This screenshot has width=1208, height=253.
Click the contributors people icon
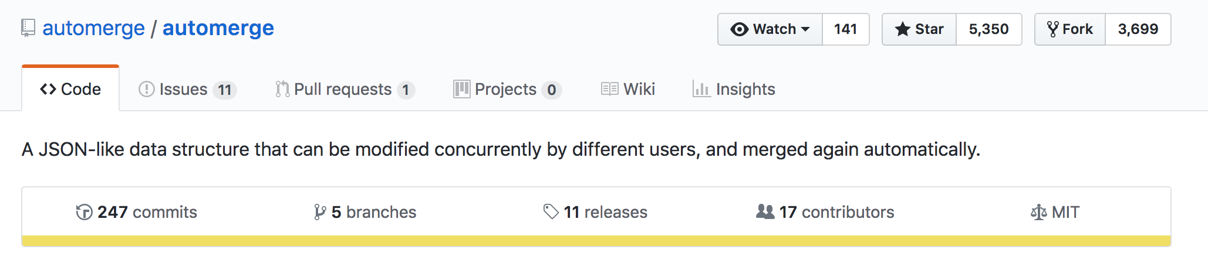point(765,211)
